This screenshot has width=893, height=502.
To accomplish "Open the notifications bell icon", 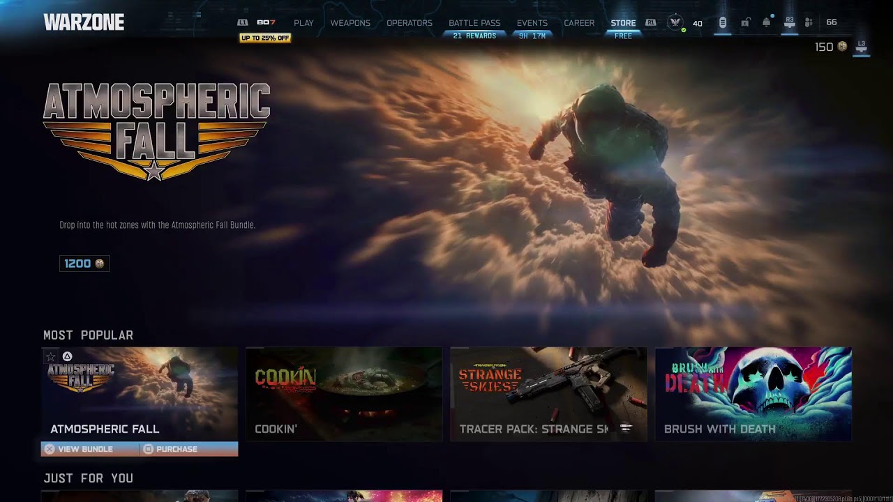I will click(x=767, y=22).
